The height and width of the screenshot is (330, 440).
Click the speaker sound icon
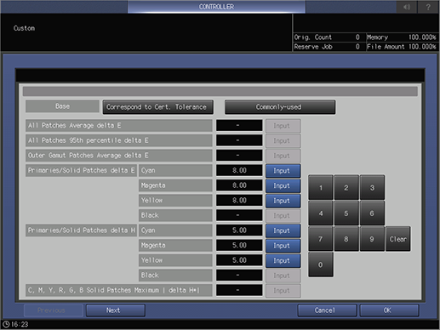click(x=407, y=7)
